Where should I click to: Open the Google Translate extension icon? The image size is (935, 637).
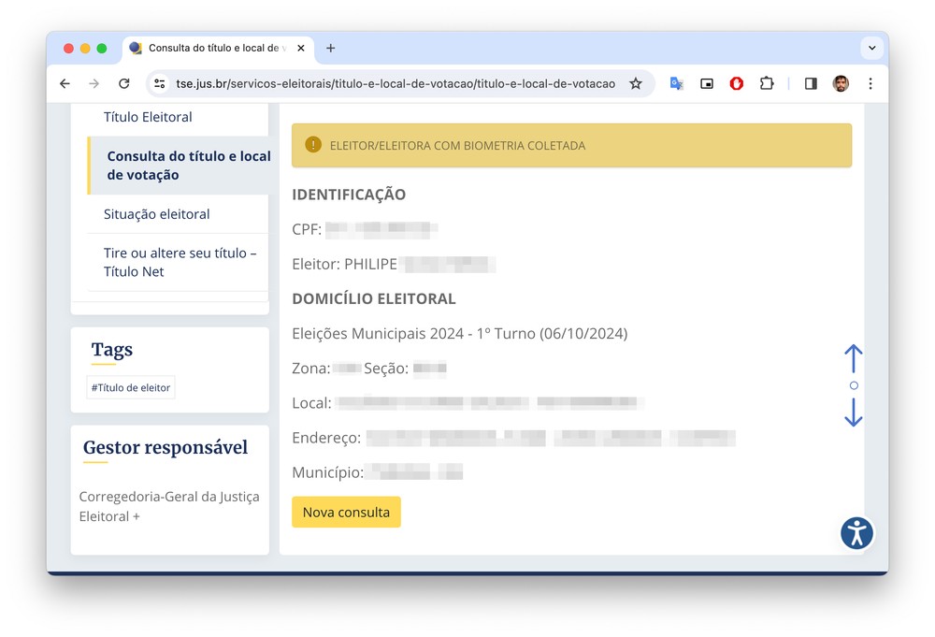tap(676, 84)
